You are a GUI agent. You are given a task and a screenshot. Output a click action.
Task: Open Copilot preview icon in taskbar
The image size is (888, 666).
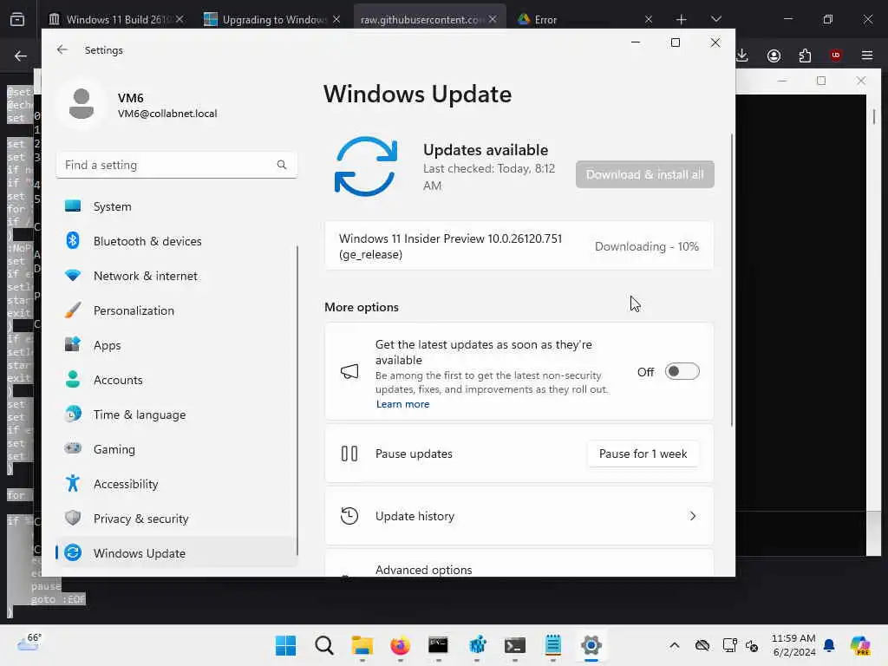[x=860, y=645]
